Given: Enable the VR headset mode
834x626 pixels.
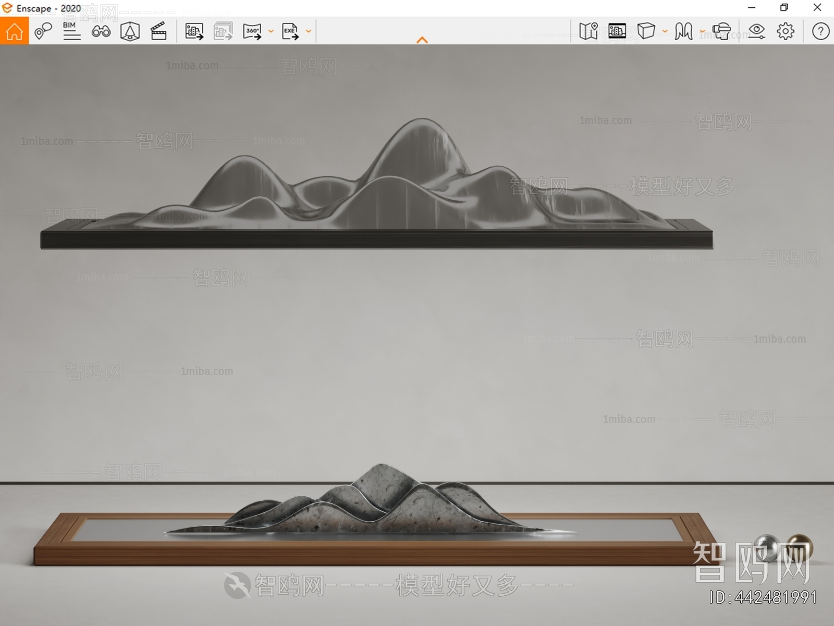Looking at the screenshot, I should click(722, 31).
